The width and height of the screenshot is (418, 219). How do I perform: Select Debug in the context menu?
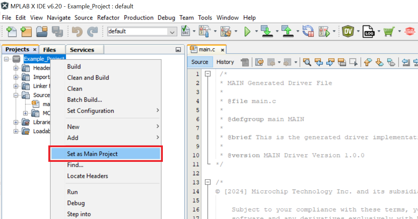tap(105, 203)
